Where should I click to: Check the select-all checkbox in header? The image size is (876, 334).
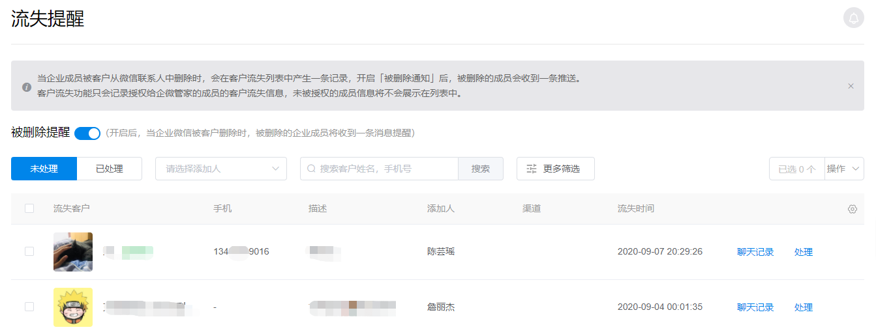[29, 208]
